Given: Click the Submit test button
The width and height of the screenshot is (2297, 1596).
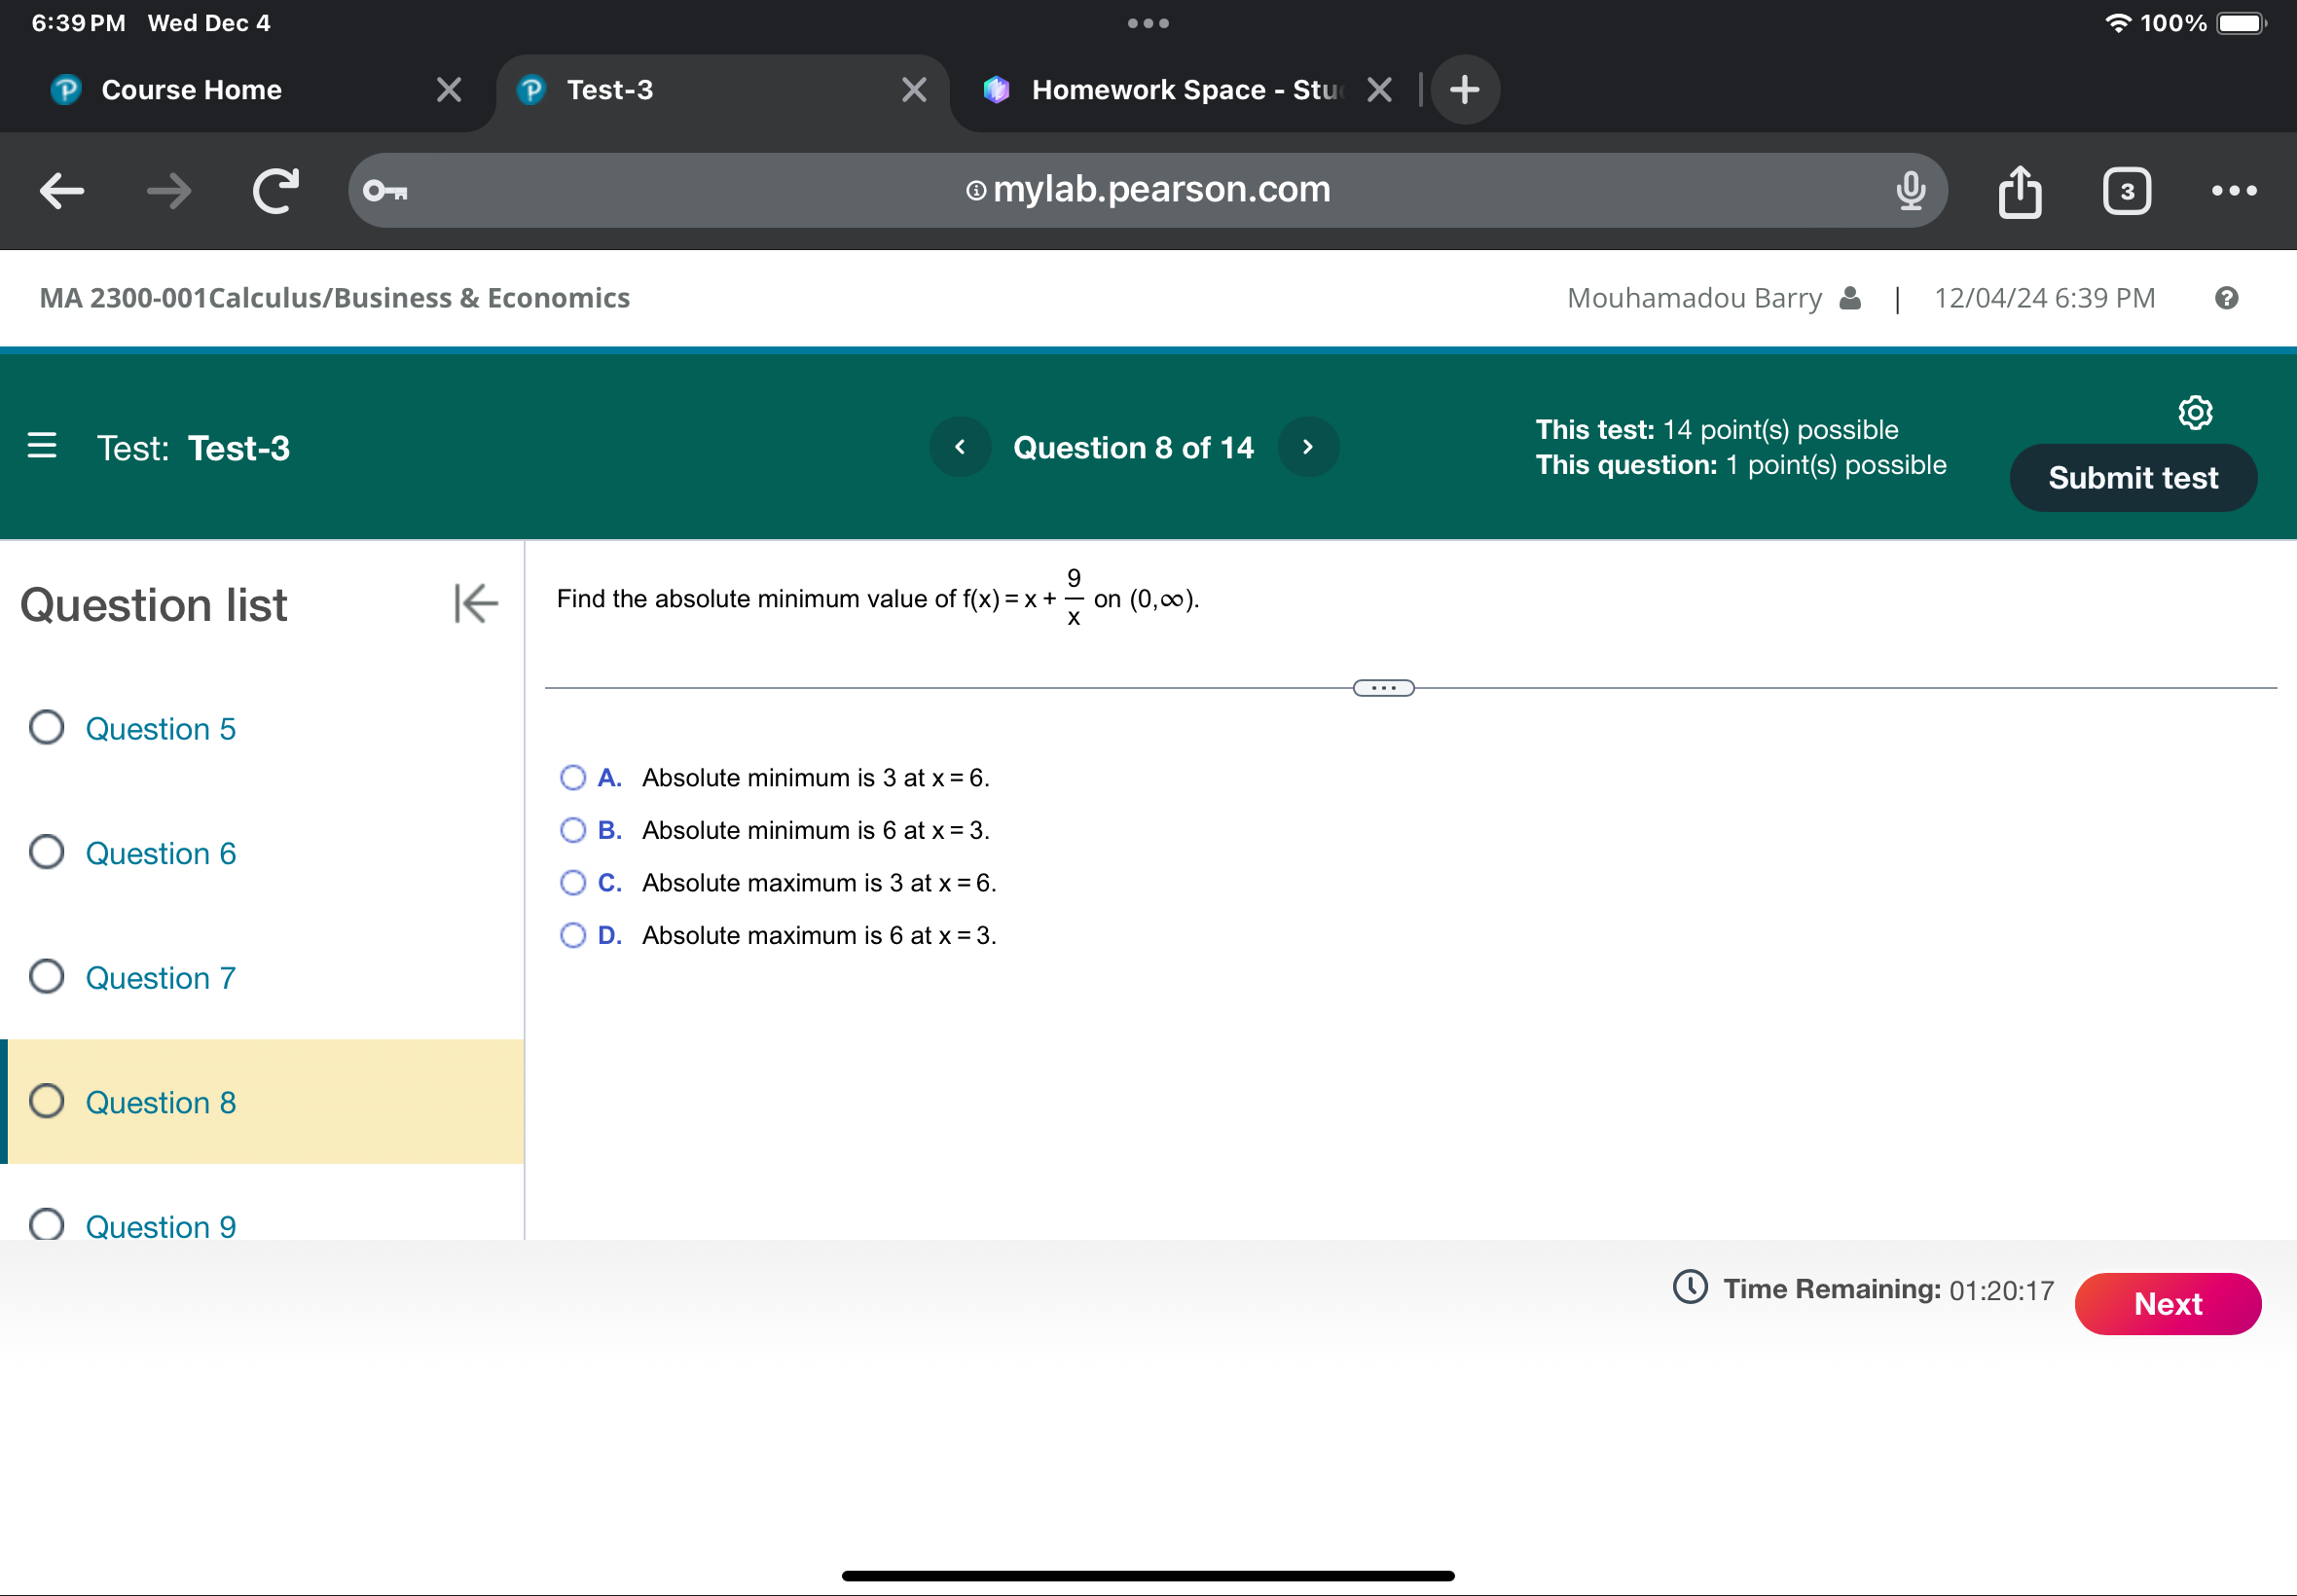Looking at the screenshot, I should (2133, 478).
